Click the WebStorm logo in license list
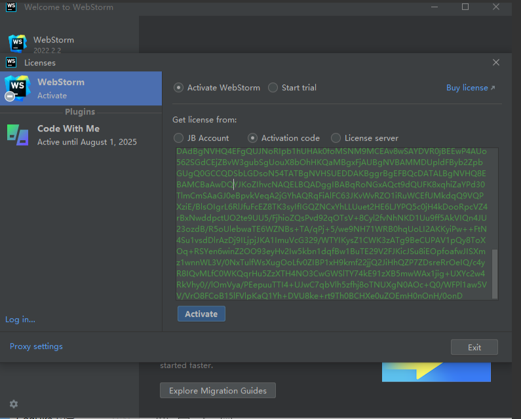The width and height of the screenshot is (521, 419). point(17,88)
